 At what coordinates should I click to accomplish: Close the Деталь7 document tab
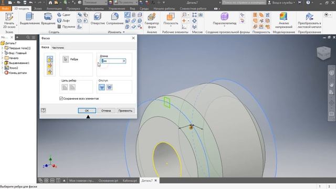coord(156,181)
